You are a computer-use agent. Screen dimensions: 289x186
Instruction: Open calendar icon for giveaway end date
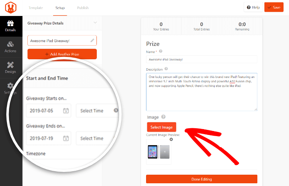(x=66, y=138)
